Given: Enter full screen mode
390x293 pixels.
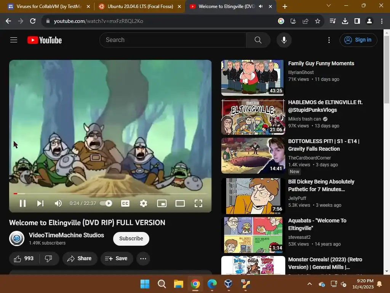Looking at the screenshot, I should tap(198, 203).
